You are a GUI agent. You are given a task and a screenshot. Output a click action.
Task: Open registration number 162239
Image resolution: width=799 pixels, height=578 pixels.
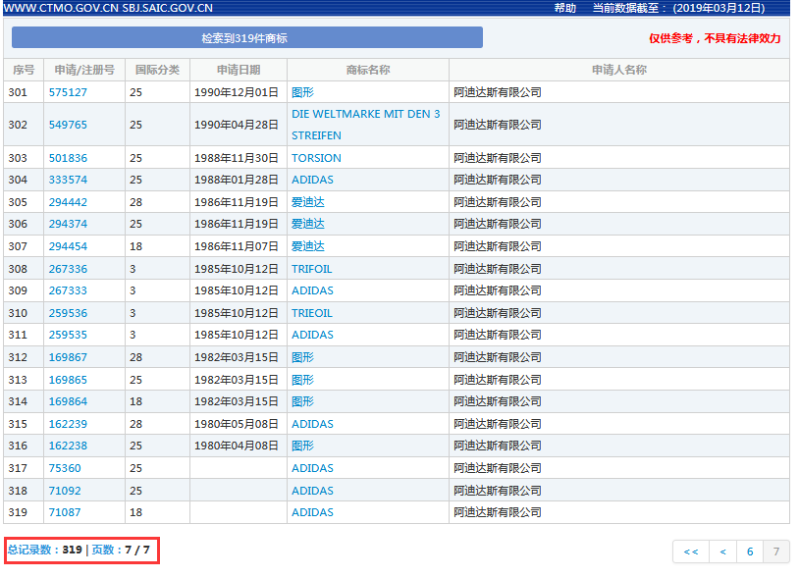(68, 424)
